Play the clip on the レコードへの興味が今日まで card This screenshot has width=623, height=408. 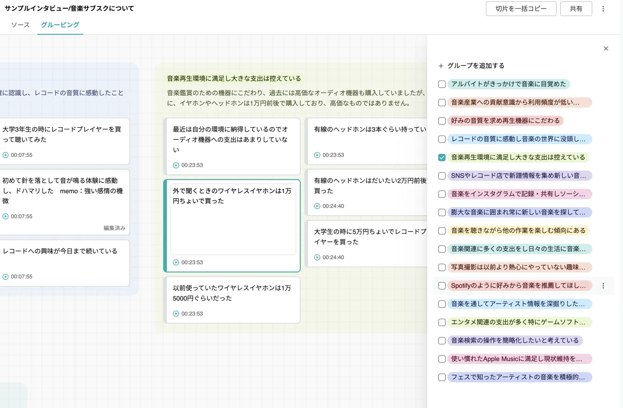pyautogui.click(x=6, y=277)
